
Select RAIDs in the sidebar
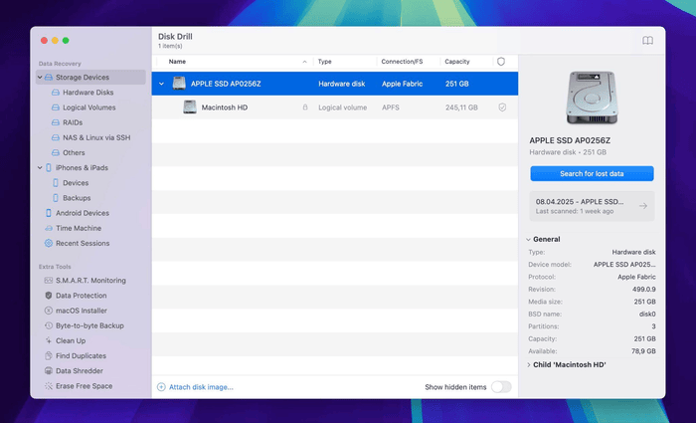coord(73,122)
